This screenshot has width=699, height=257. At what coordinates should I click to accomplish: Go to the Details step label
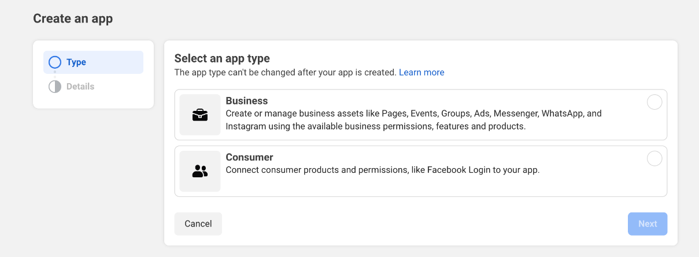coord(80,87)
